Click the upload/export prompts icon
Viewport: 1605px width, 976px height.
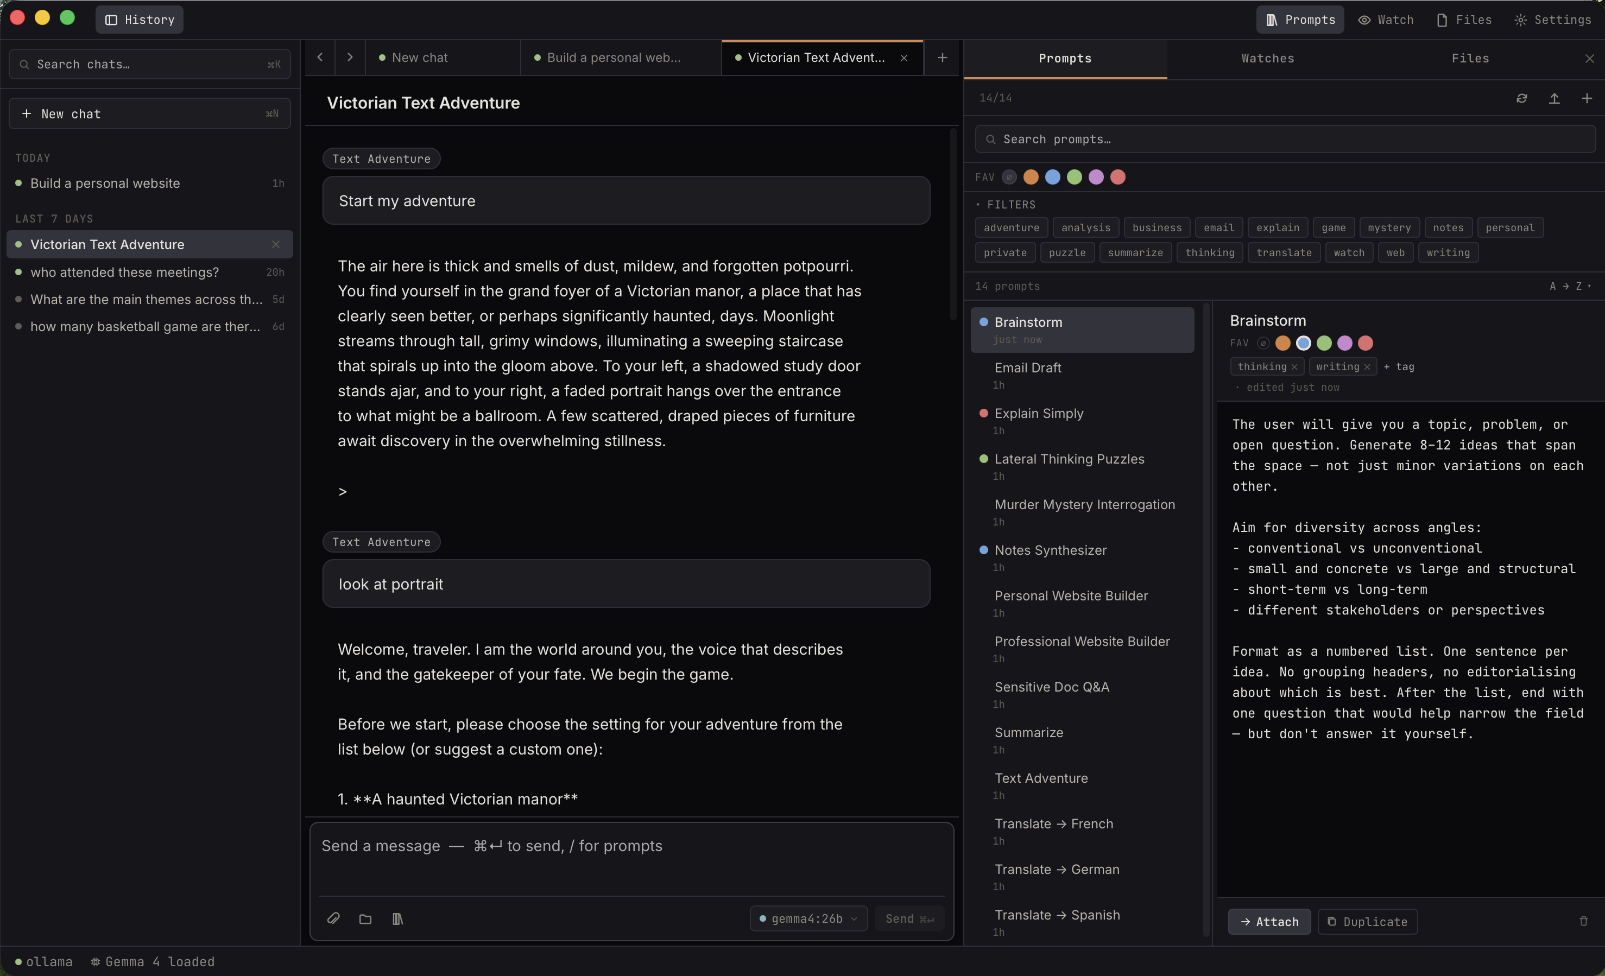pos(1554,98)
